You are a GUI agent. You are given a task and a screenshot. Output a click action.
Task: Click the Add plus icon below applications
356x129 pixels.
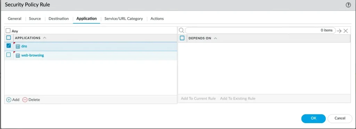[x=9, y=100]
